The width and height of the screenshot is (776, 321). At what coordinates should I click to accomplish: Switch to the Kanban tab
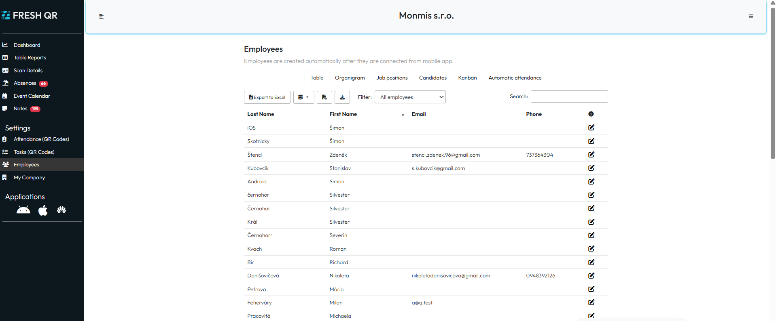(467, 78)
